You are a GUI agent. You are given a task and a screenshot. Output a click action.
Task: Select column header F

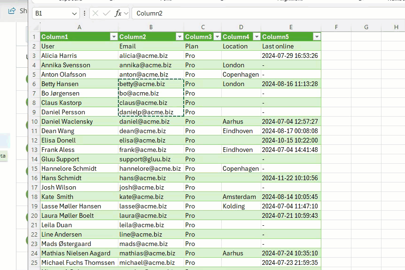[x=336, y=27]
